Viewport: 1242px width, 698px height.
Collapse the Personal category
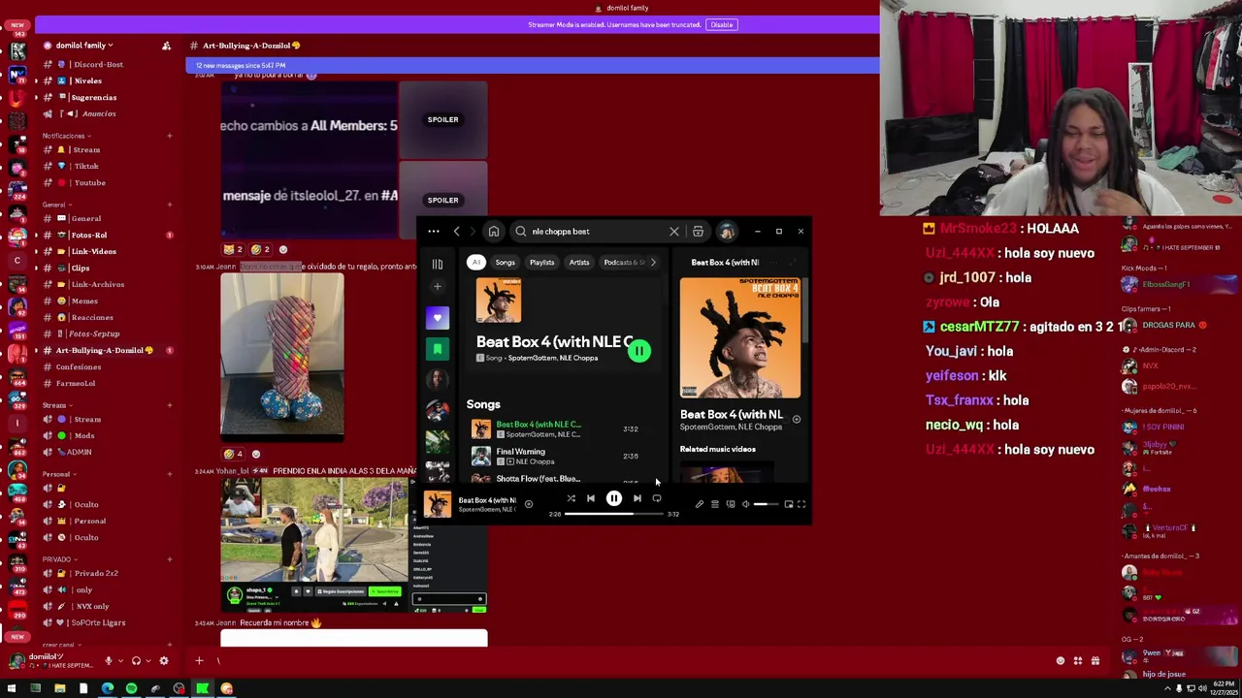pyautogui.click(x=57, y=474)
